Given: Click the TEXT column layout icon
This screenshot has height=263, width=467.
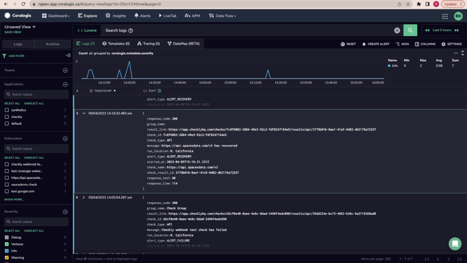Looking at the screenshot, I should coord(159,91).
